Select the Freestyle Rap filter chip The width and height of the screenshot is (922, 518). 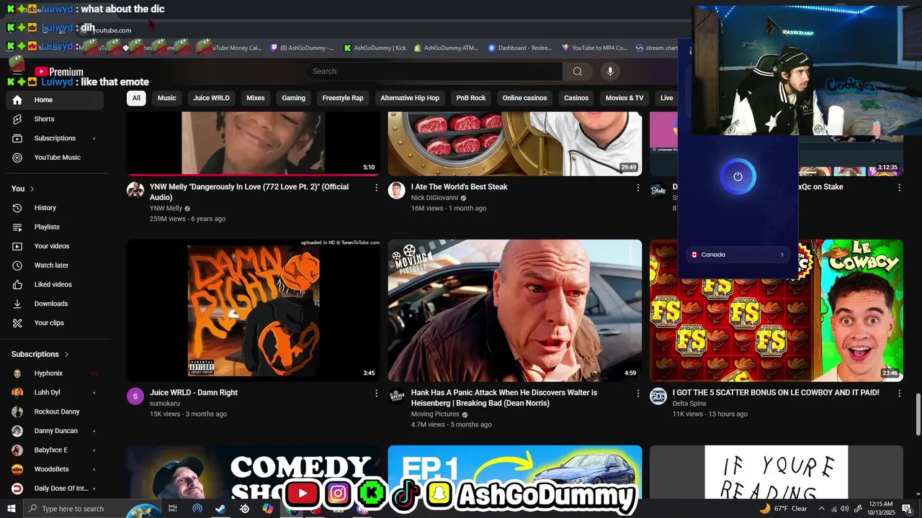[x=343, y=98]
